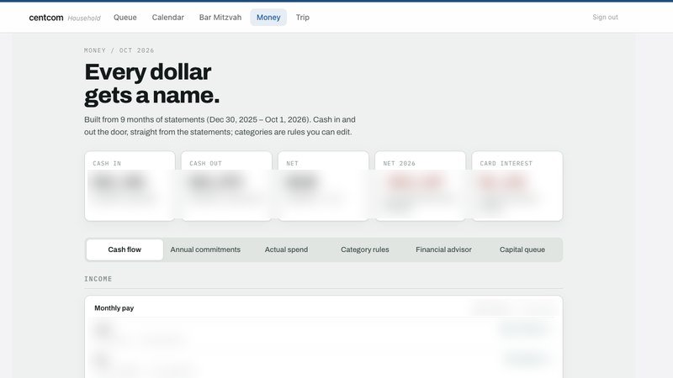673x378 pixels.
Task: Select the Cash flow tab
Action: (125, 249)
